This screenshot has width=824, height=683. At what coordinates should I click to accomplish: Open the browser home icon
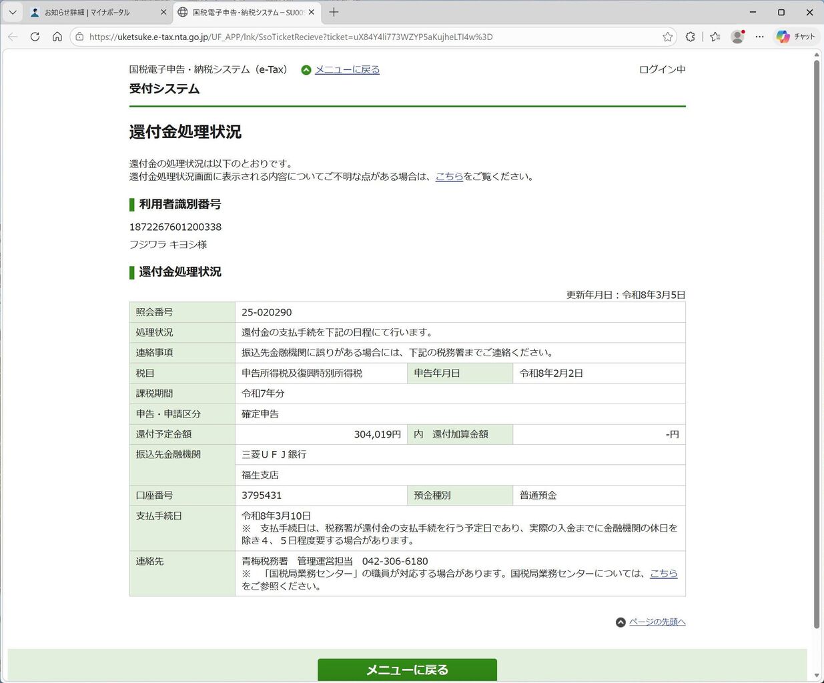[57, 37]
